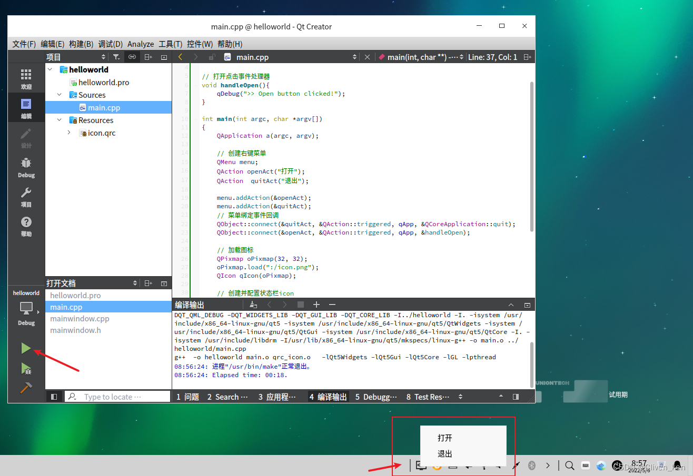Select mainwindow.cpp in open documents
The height and width of the screenshot is (476, 693).
coord(80,318)
